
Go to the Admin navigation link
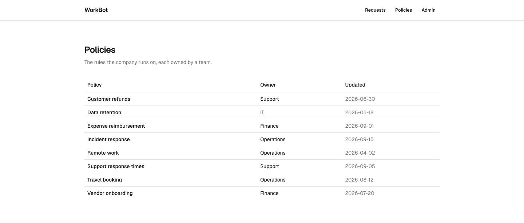[x=428, y=10]
